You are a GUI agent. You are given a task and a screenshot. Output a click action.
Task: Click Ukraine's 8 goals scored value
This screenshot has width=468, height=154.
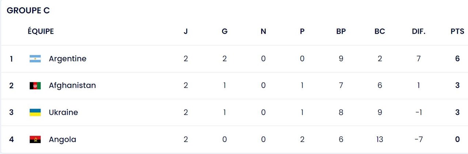(x=341, y=113)
